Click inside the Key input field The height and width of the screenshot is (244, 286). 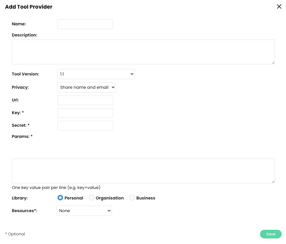[85, 113]
